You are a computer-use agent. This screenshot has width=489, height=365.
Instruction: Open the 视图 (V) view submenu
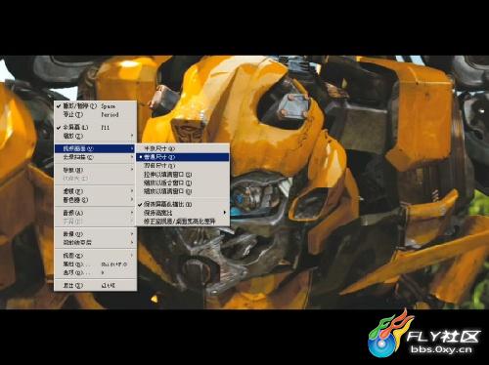click(x=95, y=256)
